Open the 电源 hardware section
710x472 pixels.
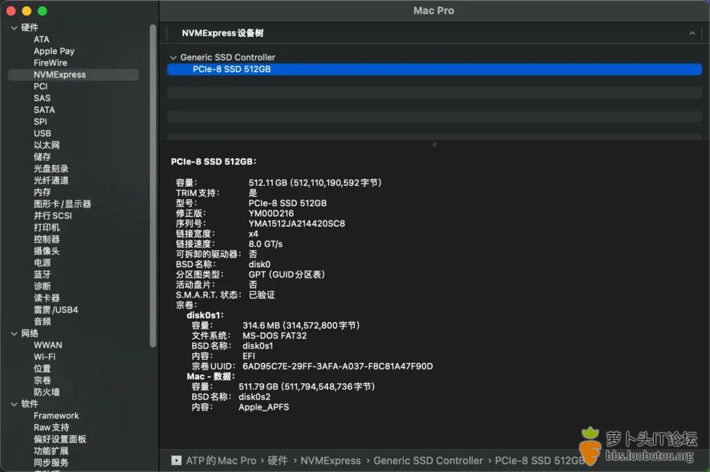[41, 262]
